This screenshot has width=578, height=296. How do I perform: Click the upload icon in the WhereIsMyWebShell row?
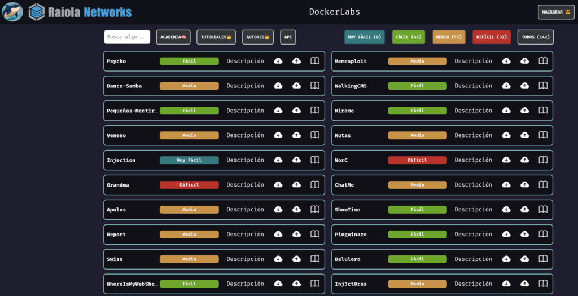coord(296,284)
